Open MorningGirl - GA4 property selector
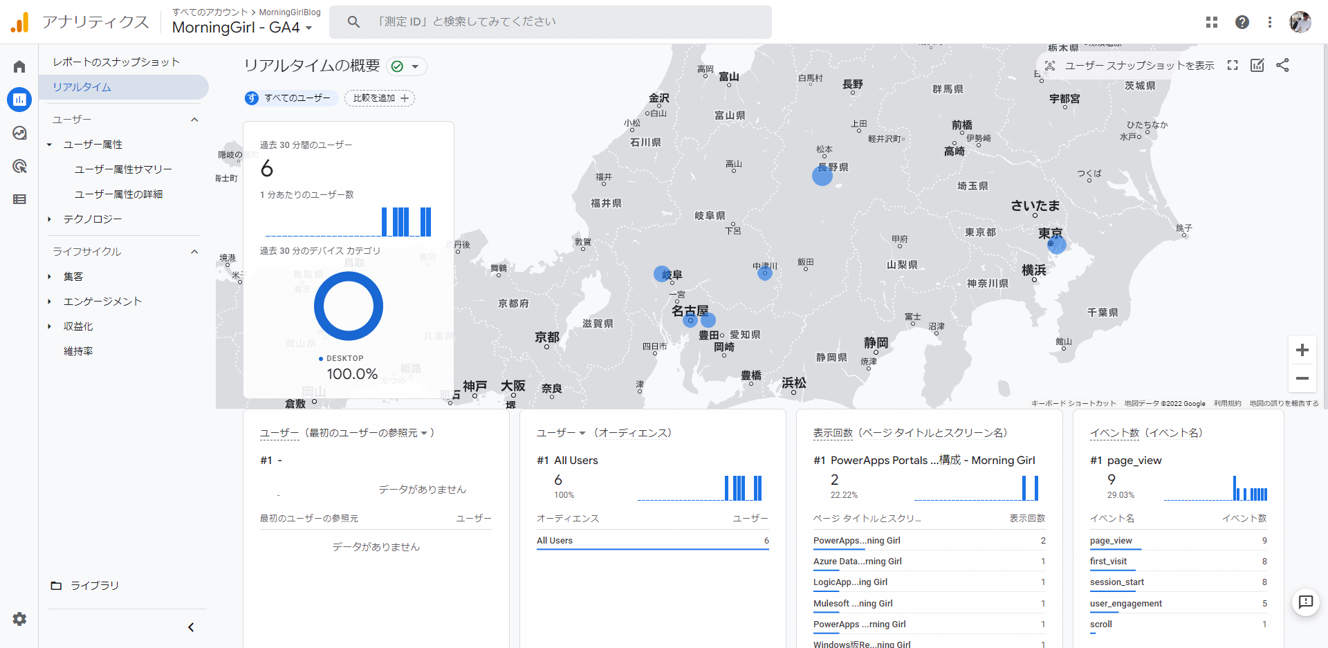 pyautogui.click(x=243, y=28)
